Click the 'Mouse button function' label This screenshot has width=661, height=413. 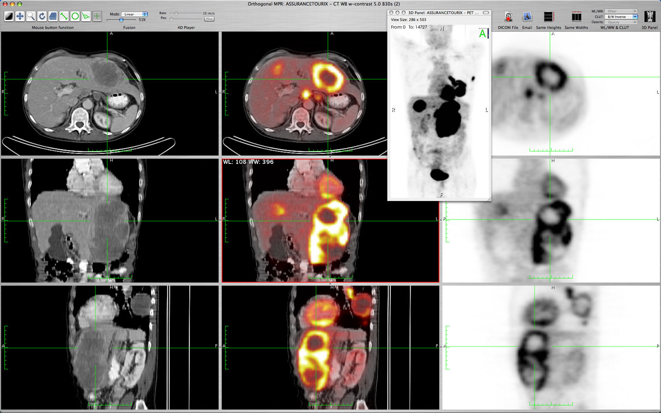[x=53, y=28]
